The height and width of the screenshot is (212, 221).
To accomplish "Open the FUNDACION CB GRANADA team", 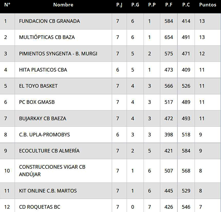I will coord(49,21).
